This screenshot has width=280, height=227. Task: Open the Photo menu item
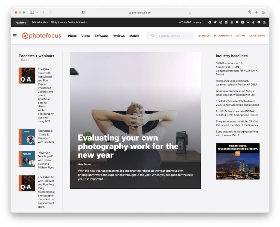72,36
